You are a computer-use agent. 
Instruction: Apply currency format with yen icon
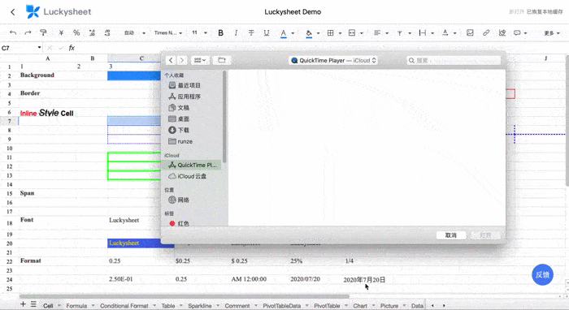pyautogui.click(x=61, y=33)
